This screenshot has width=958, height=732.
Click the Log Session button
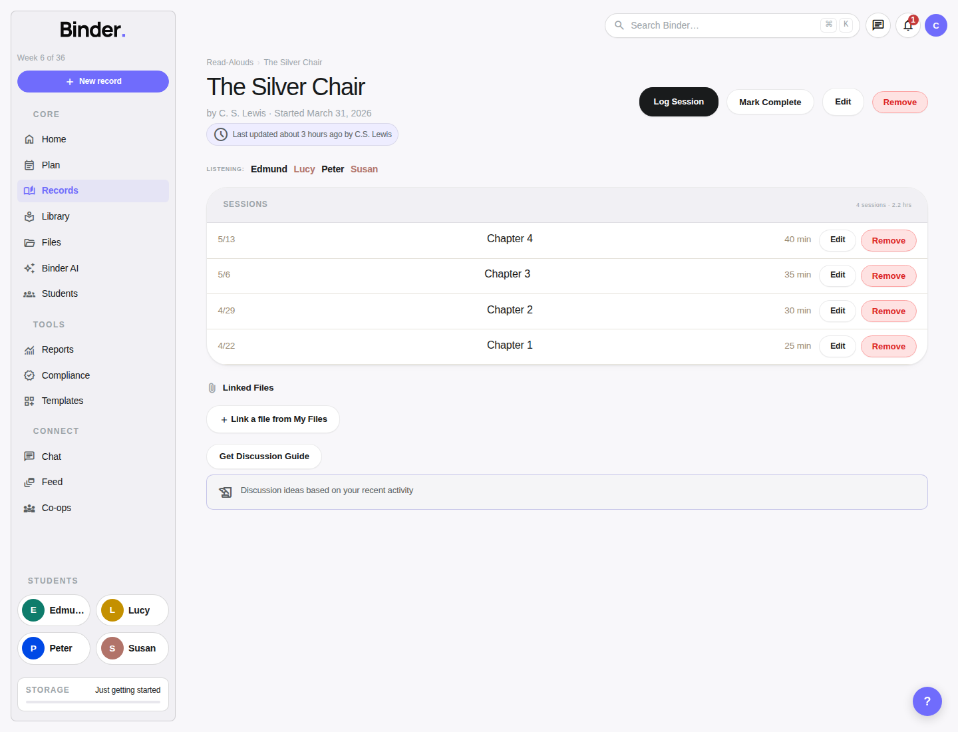[679, 102]
